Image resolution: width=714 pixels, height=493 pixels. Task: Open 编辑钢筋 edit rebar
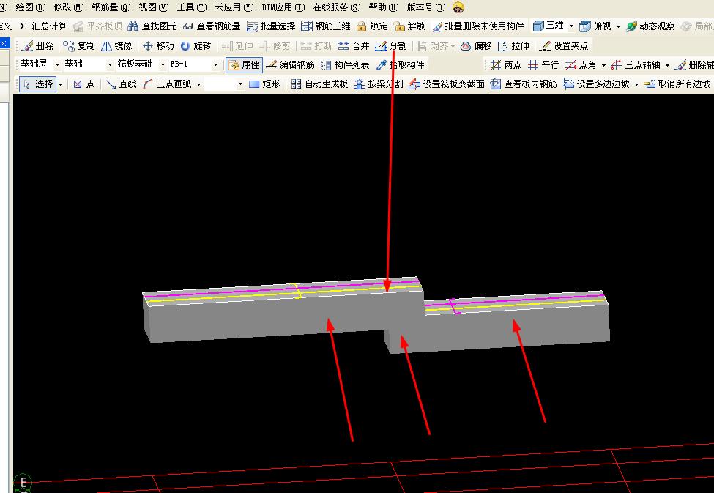(290, 65)
